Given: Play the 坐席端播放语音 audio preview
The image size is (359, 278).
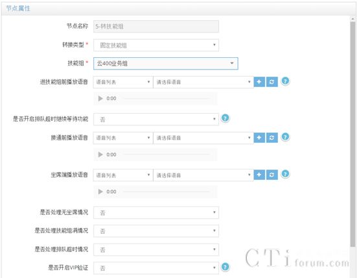Looking at the screenshot, I should point(100,192).
